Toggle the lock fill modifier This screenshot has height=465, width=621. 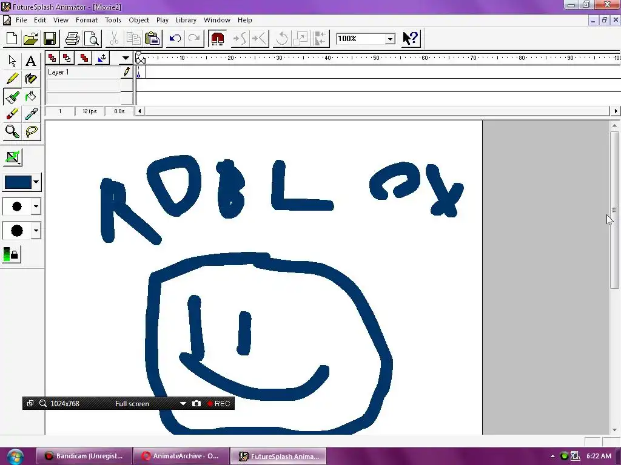[12, 254]
